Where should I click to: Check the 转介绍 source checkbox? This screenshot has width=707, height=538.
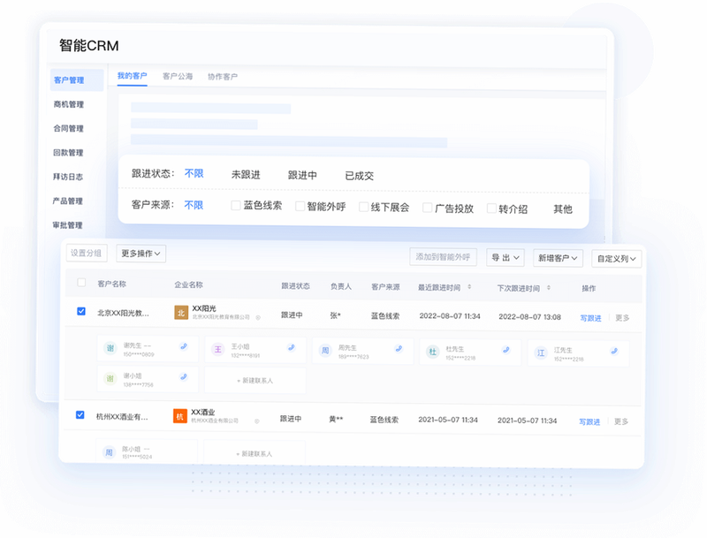tap(491, 208)
